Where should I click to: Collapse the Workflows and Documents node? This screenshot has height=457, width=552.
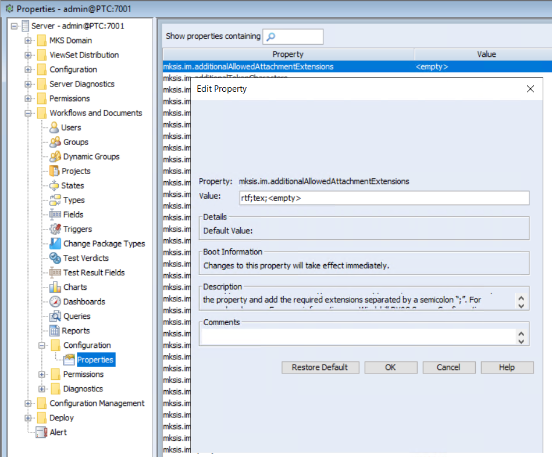pyautogui.click(x=28, y=113)
